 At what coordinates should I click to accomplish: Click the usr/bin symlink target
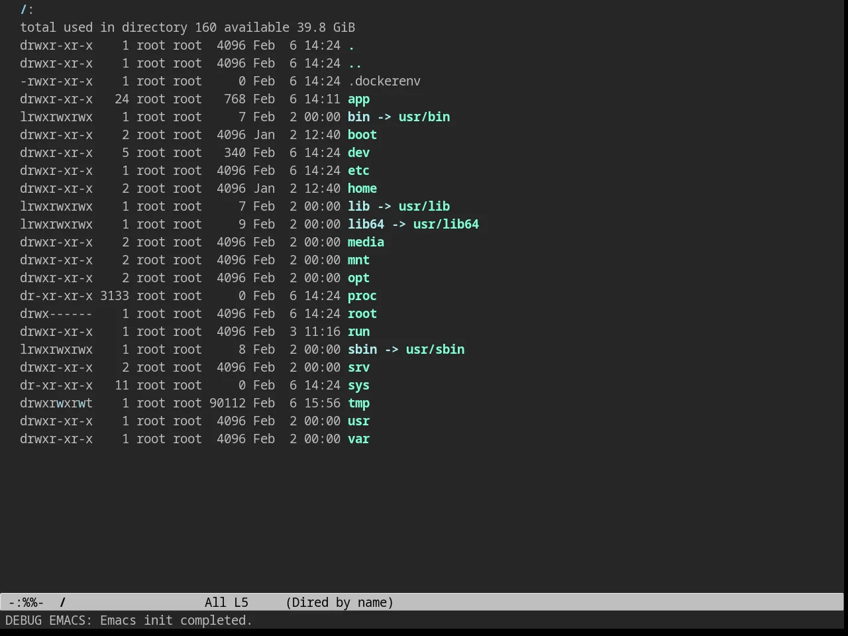[x=424, y=117]
